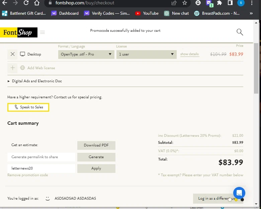This screenshot has width=261, height=209.
Task: Toggle the browser side panel icon
Action: coord(230,3)
